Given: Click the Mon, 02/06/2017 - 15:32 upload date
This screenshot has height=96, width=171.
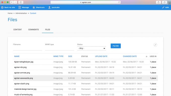Looking at the screenshot, I should (x=105, y=62).
